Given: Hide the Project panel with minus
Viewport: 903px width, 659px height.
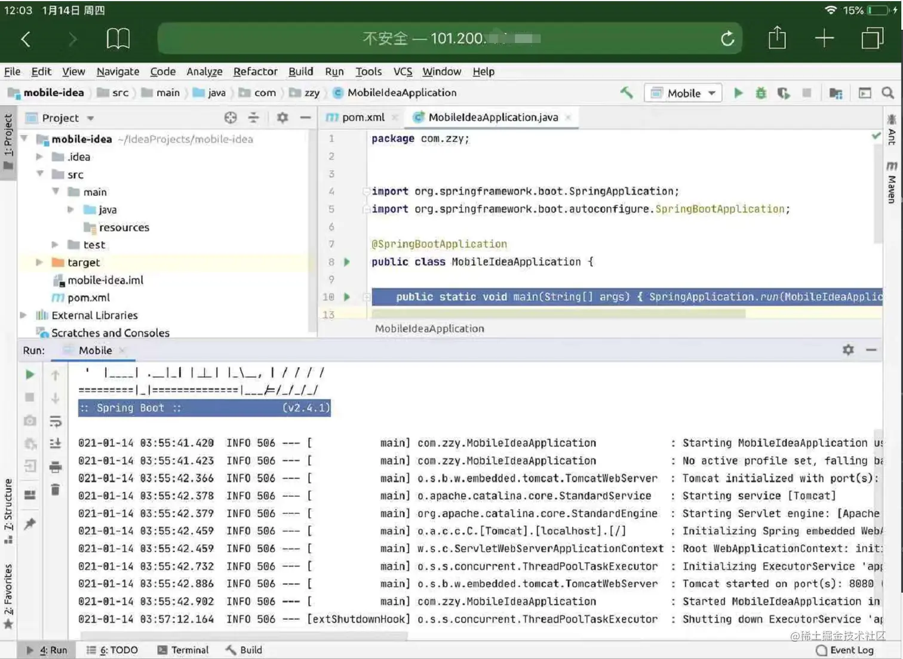Looking at the screenshot, I should click(305, 118).
